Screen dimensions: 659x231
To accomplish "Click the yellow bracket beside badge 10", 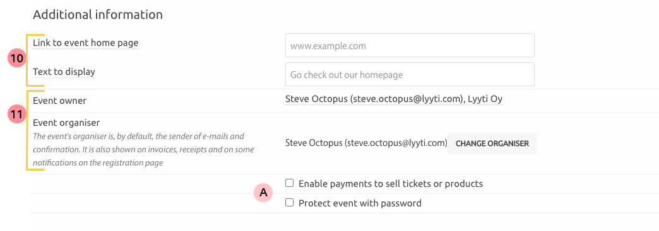I will coord(35,60).
